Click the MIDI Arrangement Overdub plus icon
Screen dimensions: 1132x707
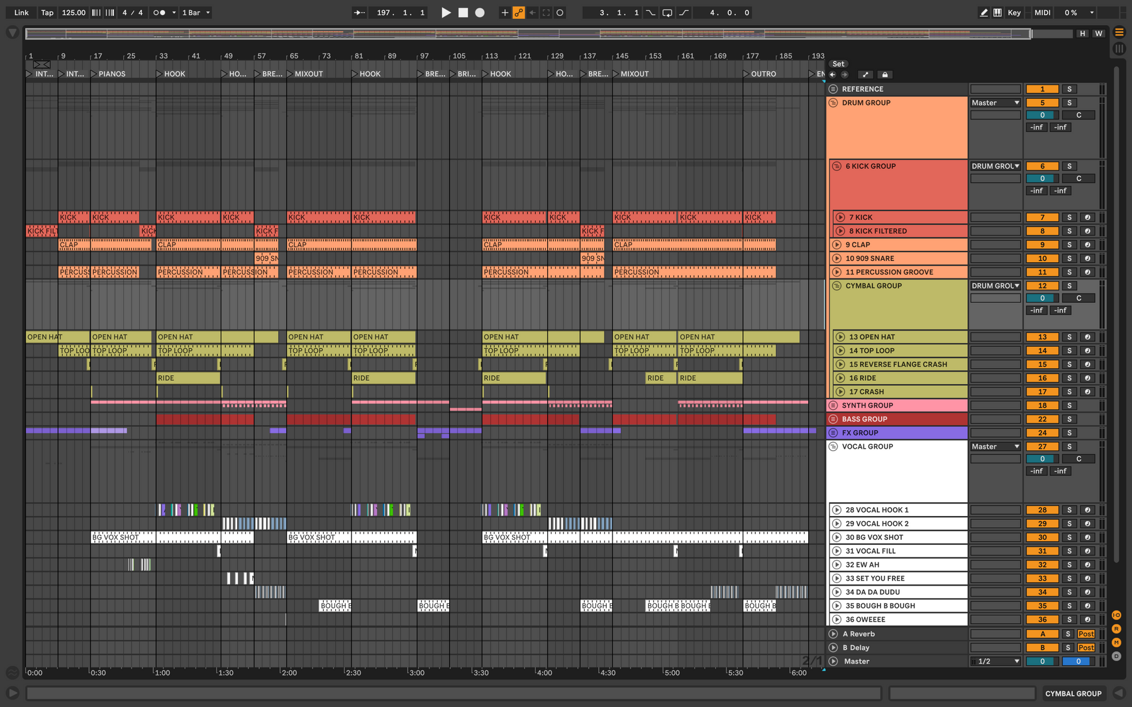[504, 13]
